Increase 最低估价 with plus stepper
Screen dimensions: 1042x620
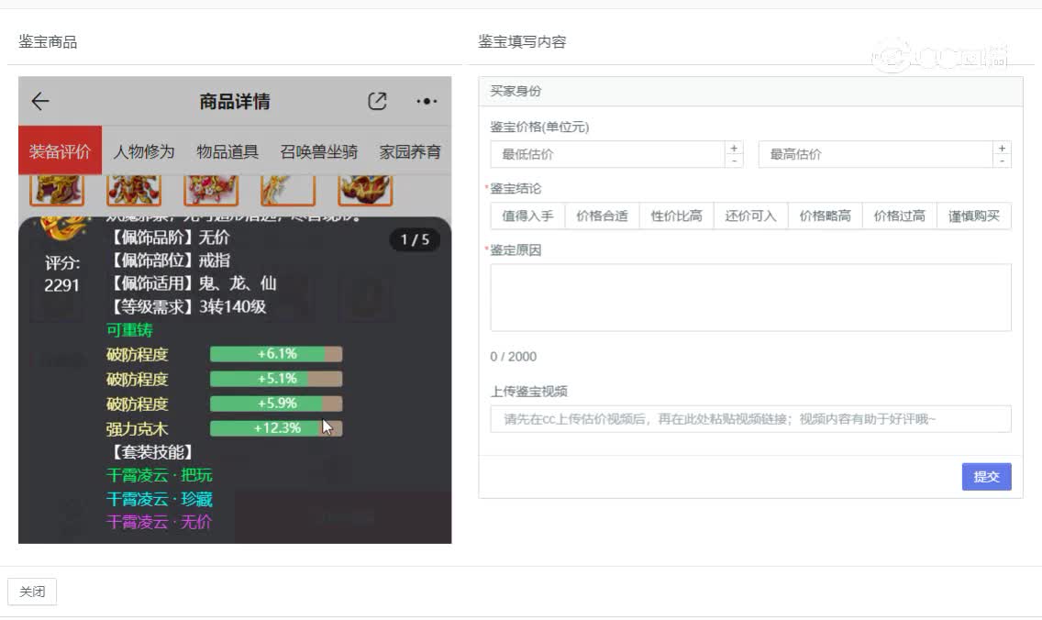[734, 149]
